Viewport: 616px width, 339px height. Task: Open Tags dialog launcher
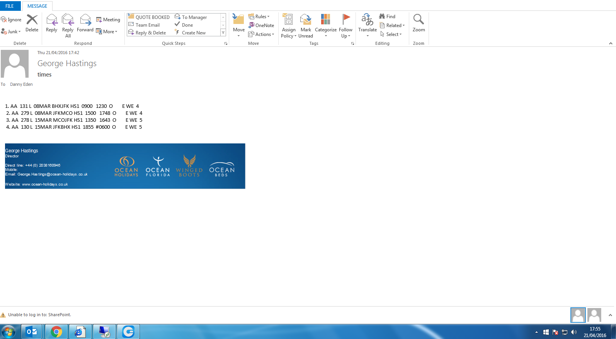click(x=352, y=44)
